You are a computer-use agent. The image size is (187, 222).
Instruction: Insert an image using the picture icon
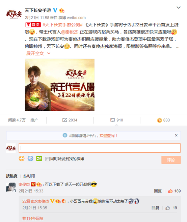(39, 158)
